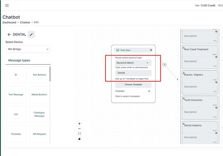Zoom out on the flow canvas
This screenshot has width=223, height=156.
click(79, 129)
